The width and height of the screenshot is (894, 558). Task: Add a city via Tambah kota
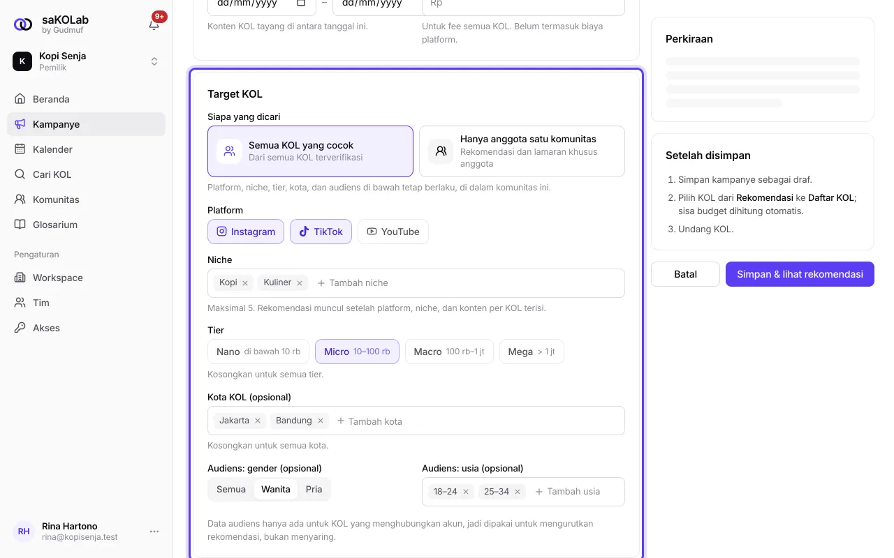(x=369, y=421)
